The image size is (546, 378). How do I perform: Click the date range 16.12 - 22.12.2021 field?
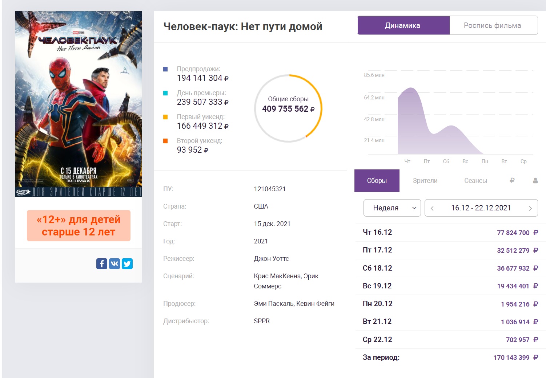[x=481, y=208]
